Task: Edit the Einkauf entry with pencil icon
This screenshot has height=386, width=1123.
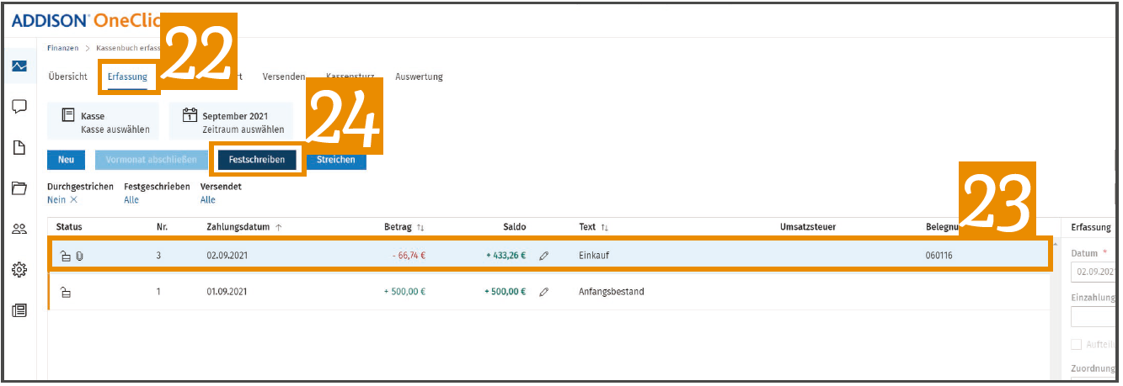Action: point(544,255)
